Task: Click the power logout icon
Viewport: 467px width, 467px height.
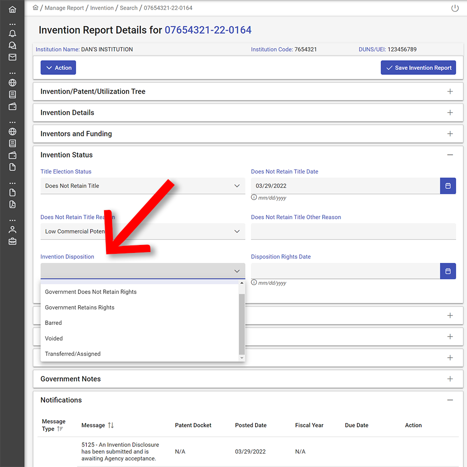Action: point(454,8)
